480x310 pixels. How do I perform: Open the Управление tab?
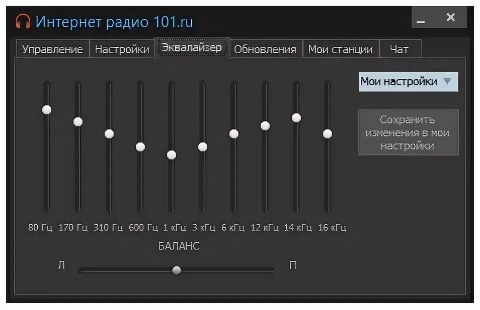(53, 49)
